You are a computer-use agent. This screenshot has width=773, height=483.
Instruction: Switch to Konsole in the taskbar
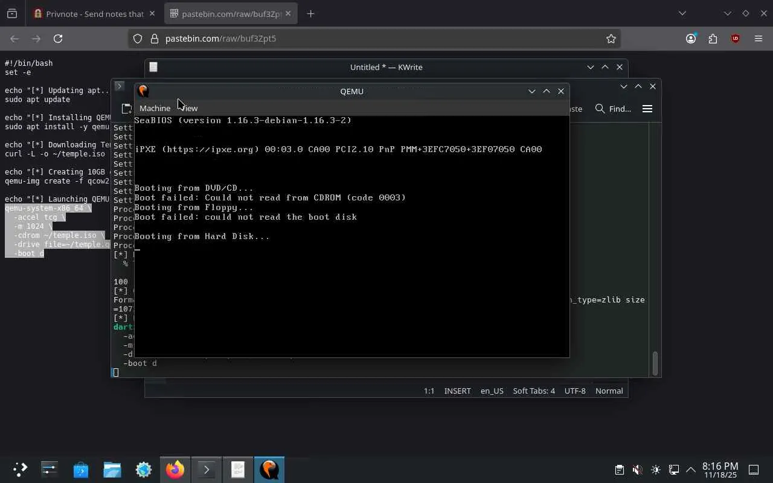click(x=207, y=469)
